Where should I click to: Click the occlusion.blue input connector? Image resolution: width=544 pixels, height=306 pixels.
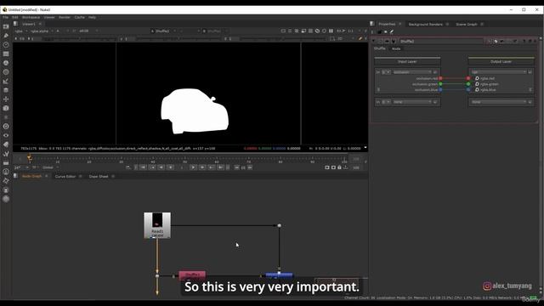pos(440,89)
